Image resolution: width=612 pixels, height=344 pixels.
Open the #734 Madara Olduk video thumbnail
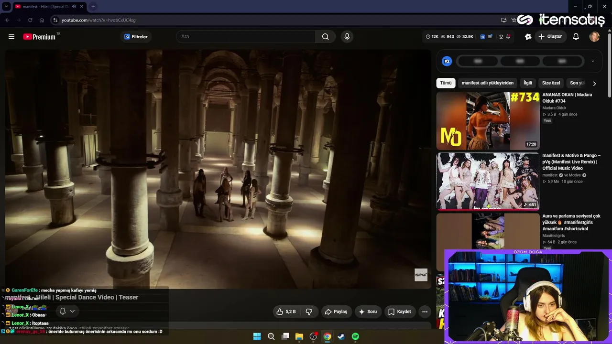tap(488, 121)
